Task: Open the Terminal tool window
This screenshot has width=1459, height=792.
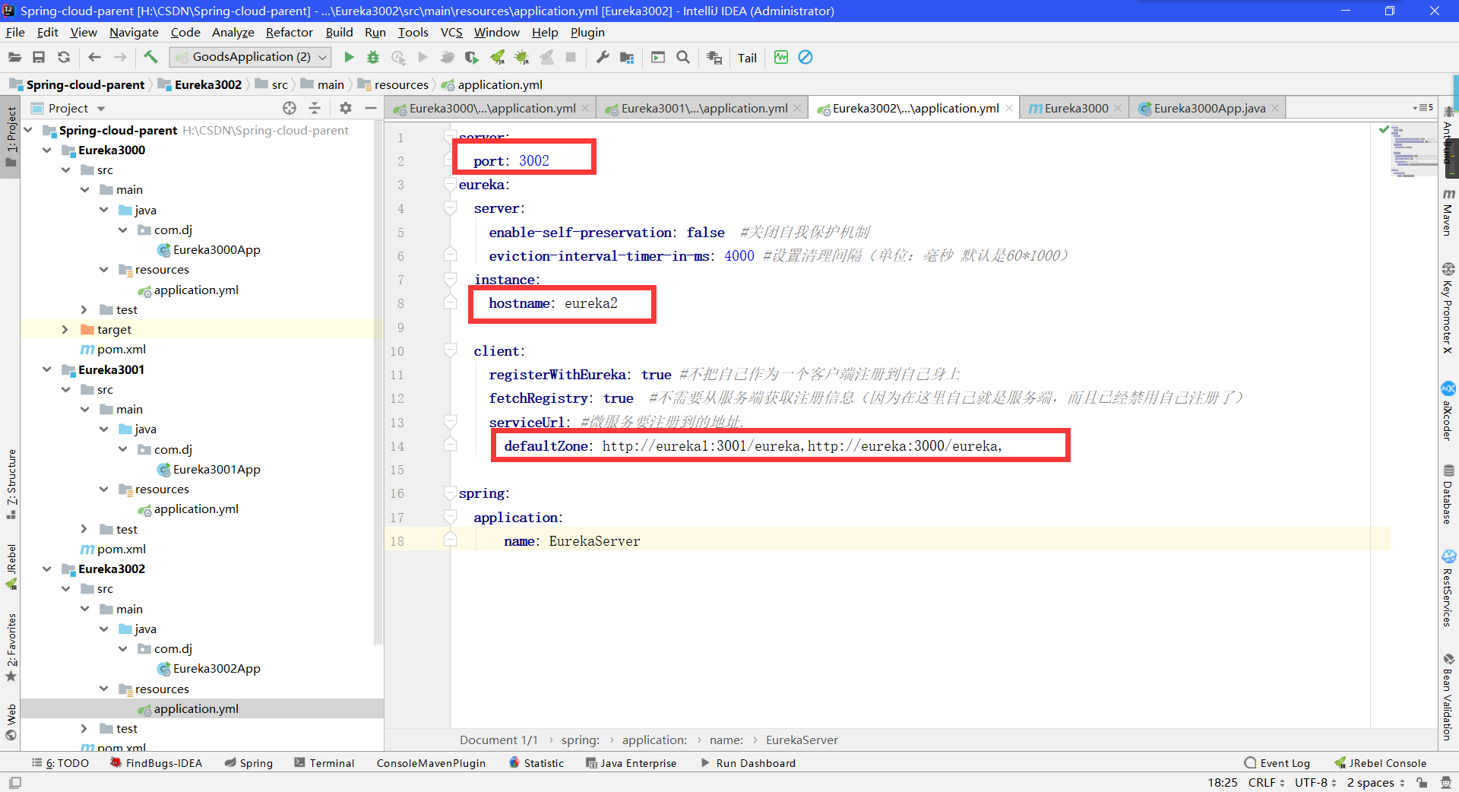Action: [324, 763]
